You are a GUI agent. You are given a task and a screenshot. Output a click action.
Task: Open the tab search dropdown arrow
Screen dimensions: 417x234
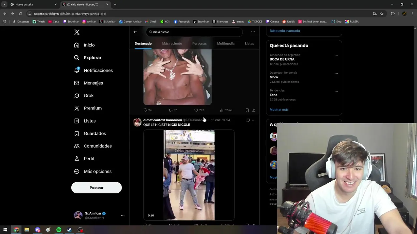point(4,5)
